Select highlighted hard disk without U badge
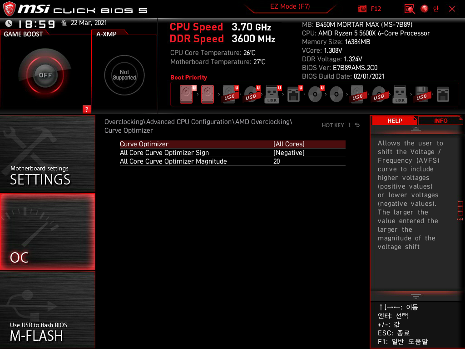This screenshot has width=465, height=349. tap(207, 94)
